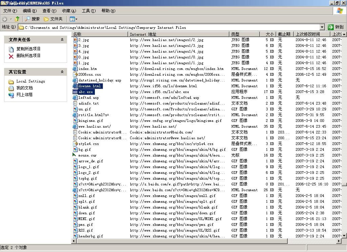Select the file named blank.gif
The height and width of the screenshot is (252, 347).
coord(88,207)
